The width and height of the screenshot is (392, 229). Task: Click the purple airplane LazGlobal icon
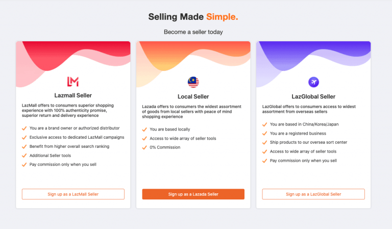(x=313, y=82)
